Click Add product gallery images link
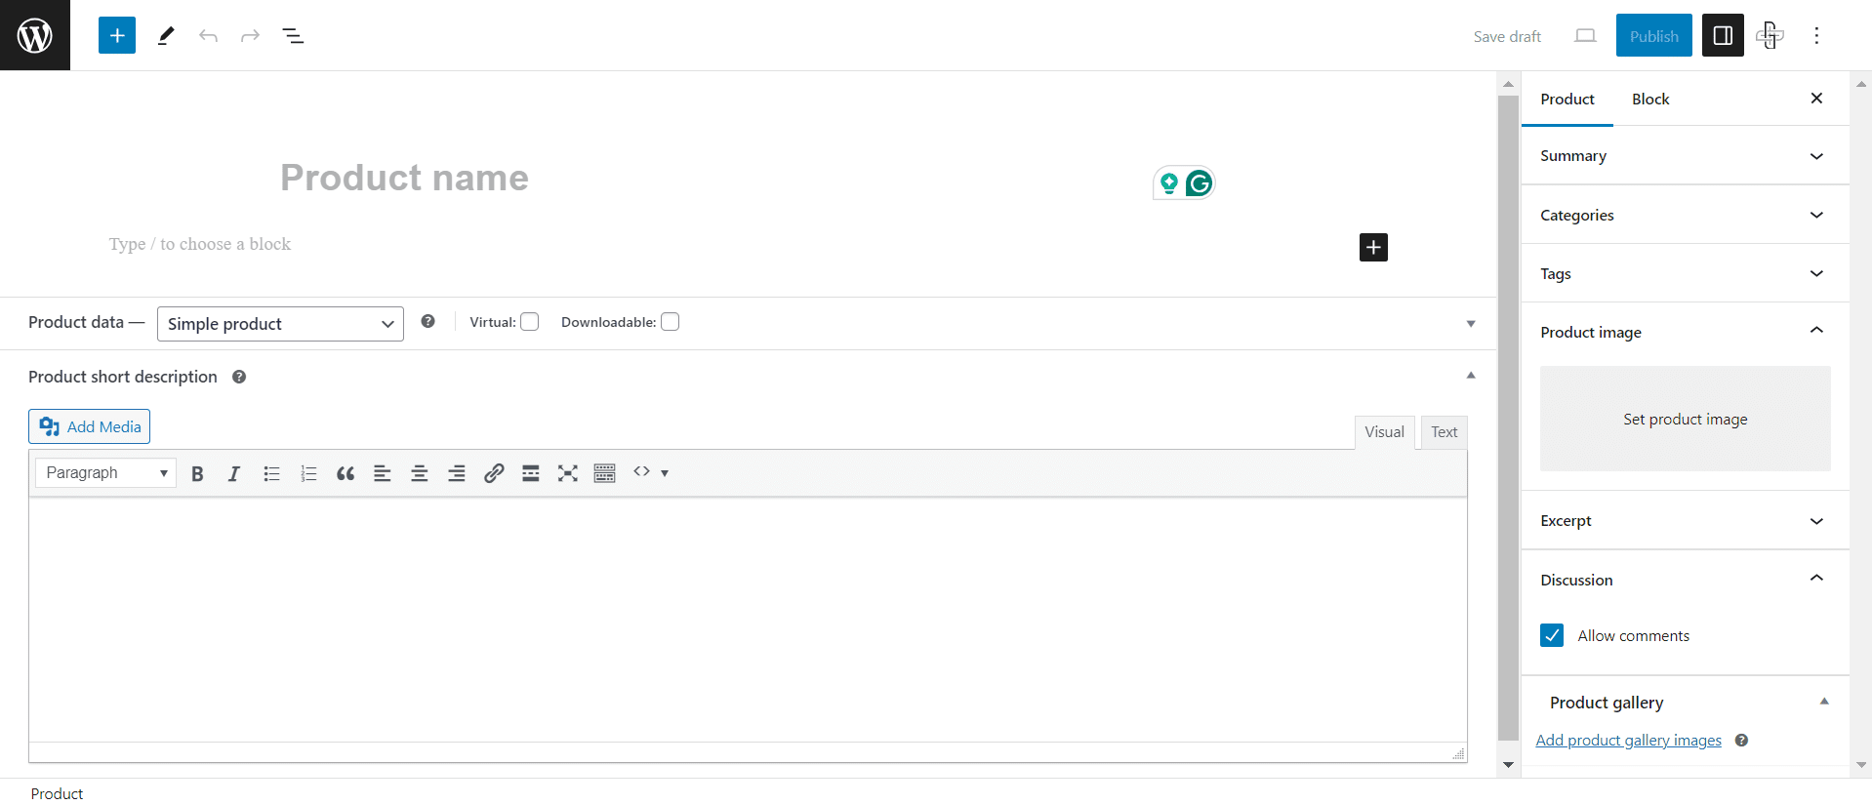This screenshot has width=1872, height=805. [x=1628, y=741]
